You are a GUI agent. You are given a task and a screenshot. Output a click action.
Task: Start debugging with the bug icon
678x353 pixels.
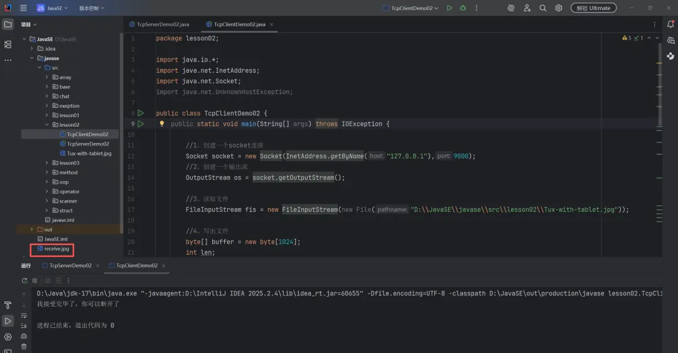point(463,8)
